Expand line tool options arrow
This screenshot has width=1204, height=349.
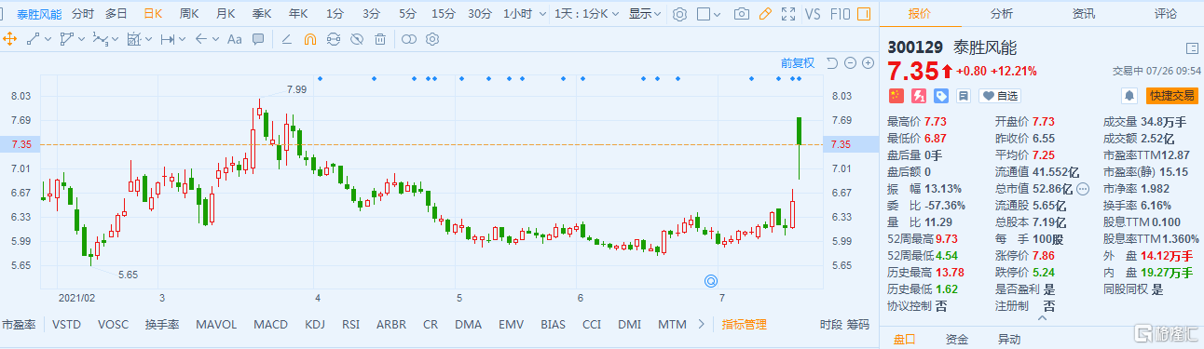coord(47,39)
